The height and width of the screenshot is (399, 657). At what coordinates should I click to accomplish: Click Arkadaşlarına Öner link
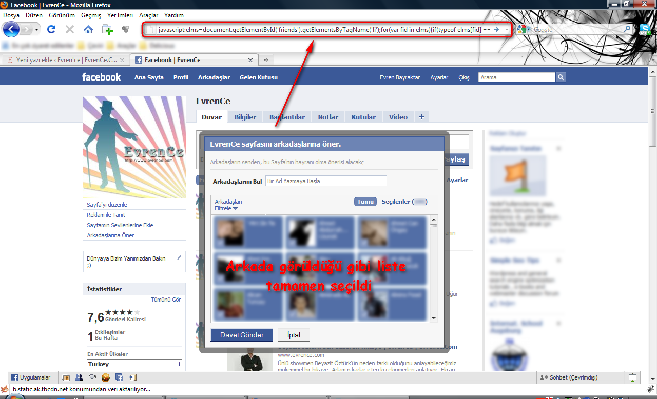point(110,235)
